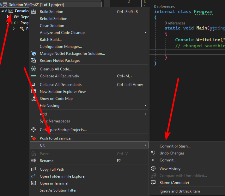This screenshot has width=225, height=196.
Task: Collapse the Console project tree node
Action: coord(3,11)
